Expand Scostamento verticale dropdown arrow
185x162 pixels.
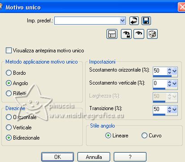pyautogui.click(x=175, y=84)
